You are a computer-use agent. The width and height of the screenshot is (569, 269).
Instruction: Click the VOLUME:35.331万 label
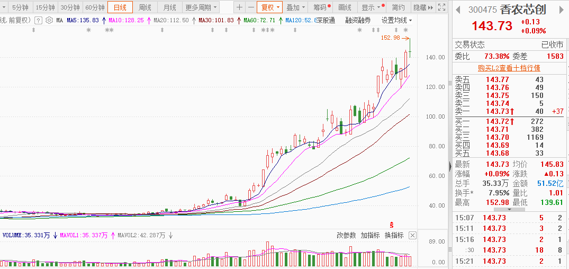26,235
